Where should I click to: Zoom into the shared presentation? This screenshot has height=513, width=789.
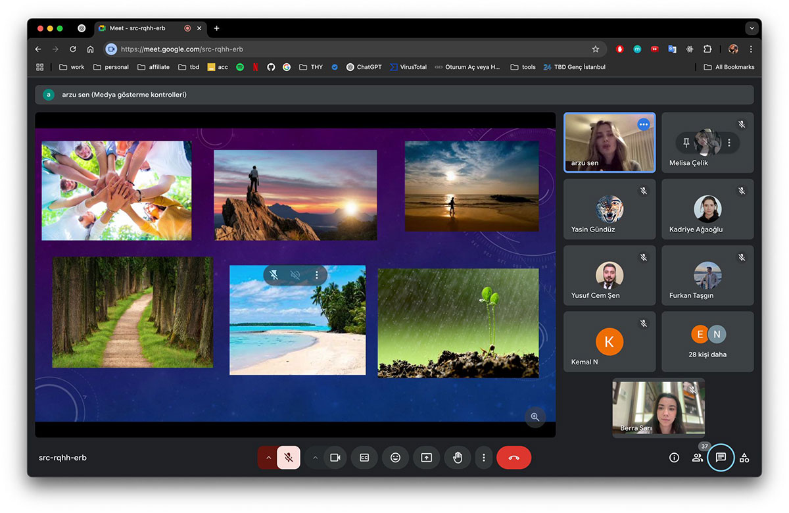535,416
